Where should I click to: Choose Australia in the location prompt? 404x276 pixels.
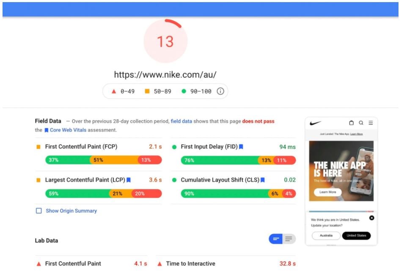point(326,235)
